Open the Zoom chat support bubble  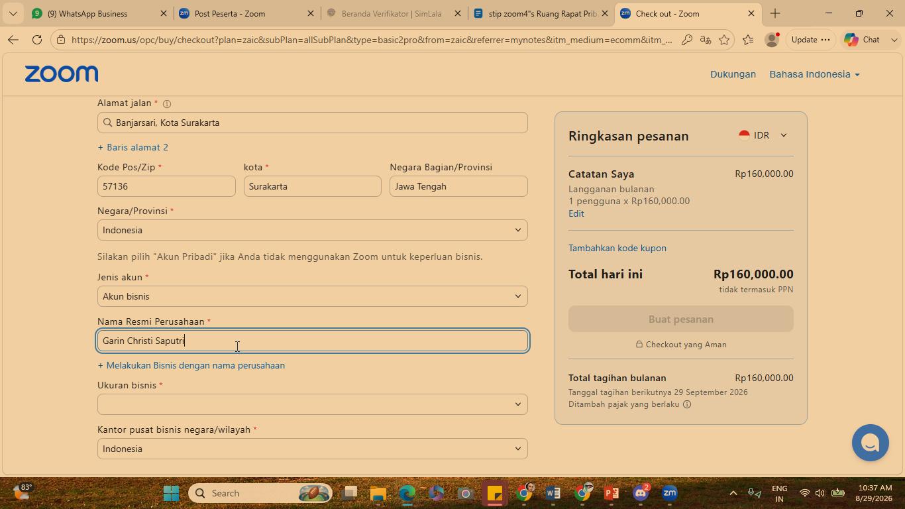(x=870, y=443)
